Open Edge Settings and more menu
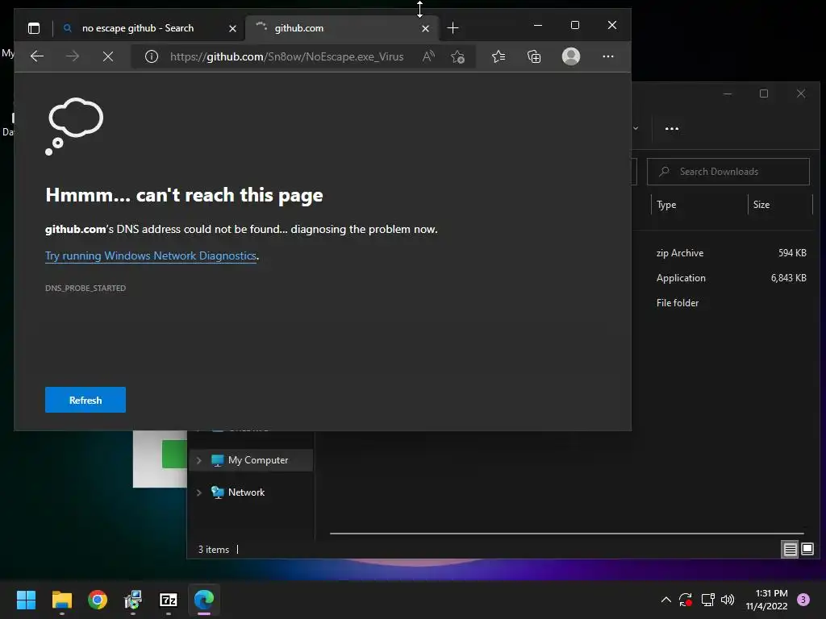The image size is (826, 619). point(608,56)
